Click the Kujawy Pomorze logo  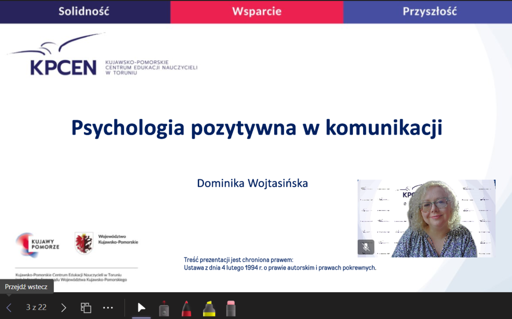37,245
